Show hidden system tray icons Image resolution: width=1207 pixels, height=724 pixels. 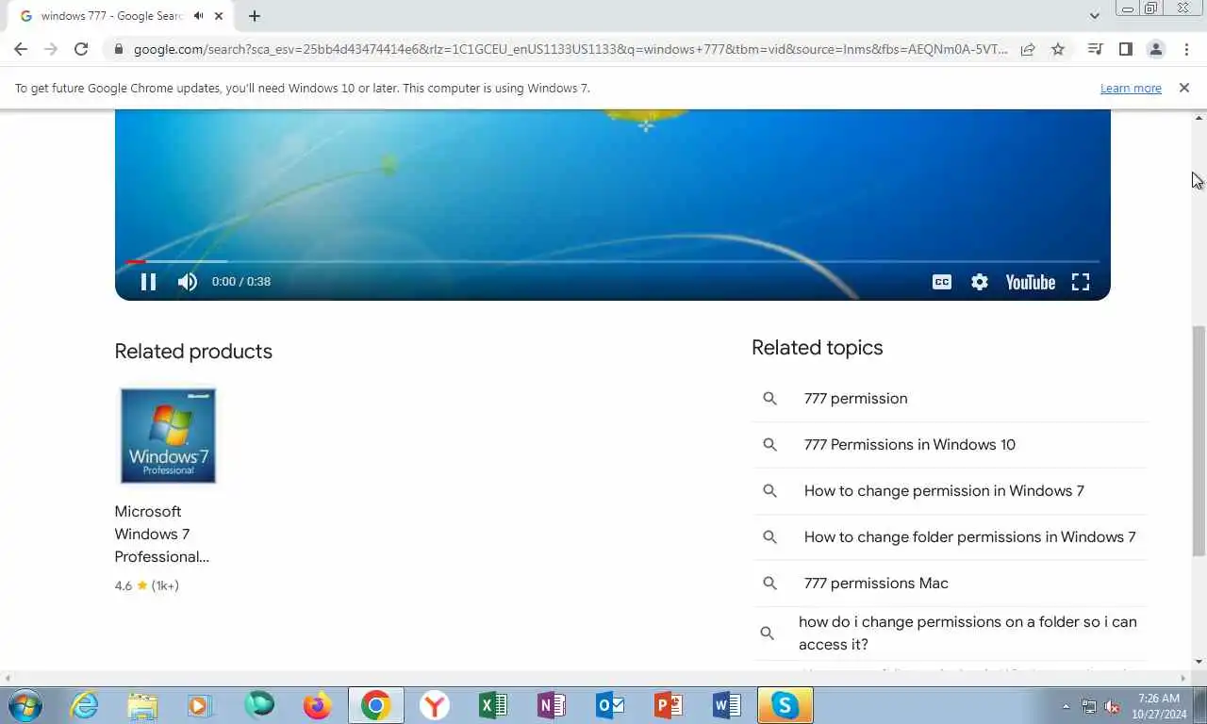1066,706
